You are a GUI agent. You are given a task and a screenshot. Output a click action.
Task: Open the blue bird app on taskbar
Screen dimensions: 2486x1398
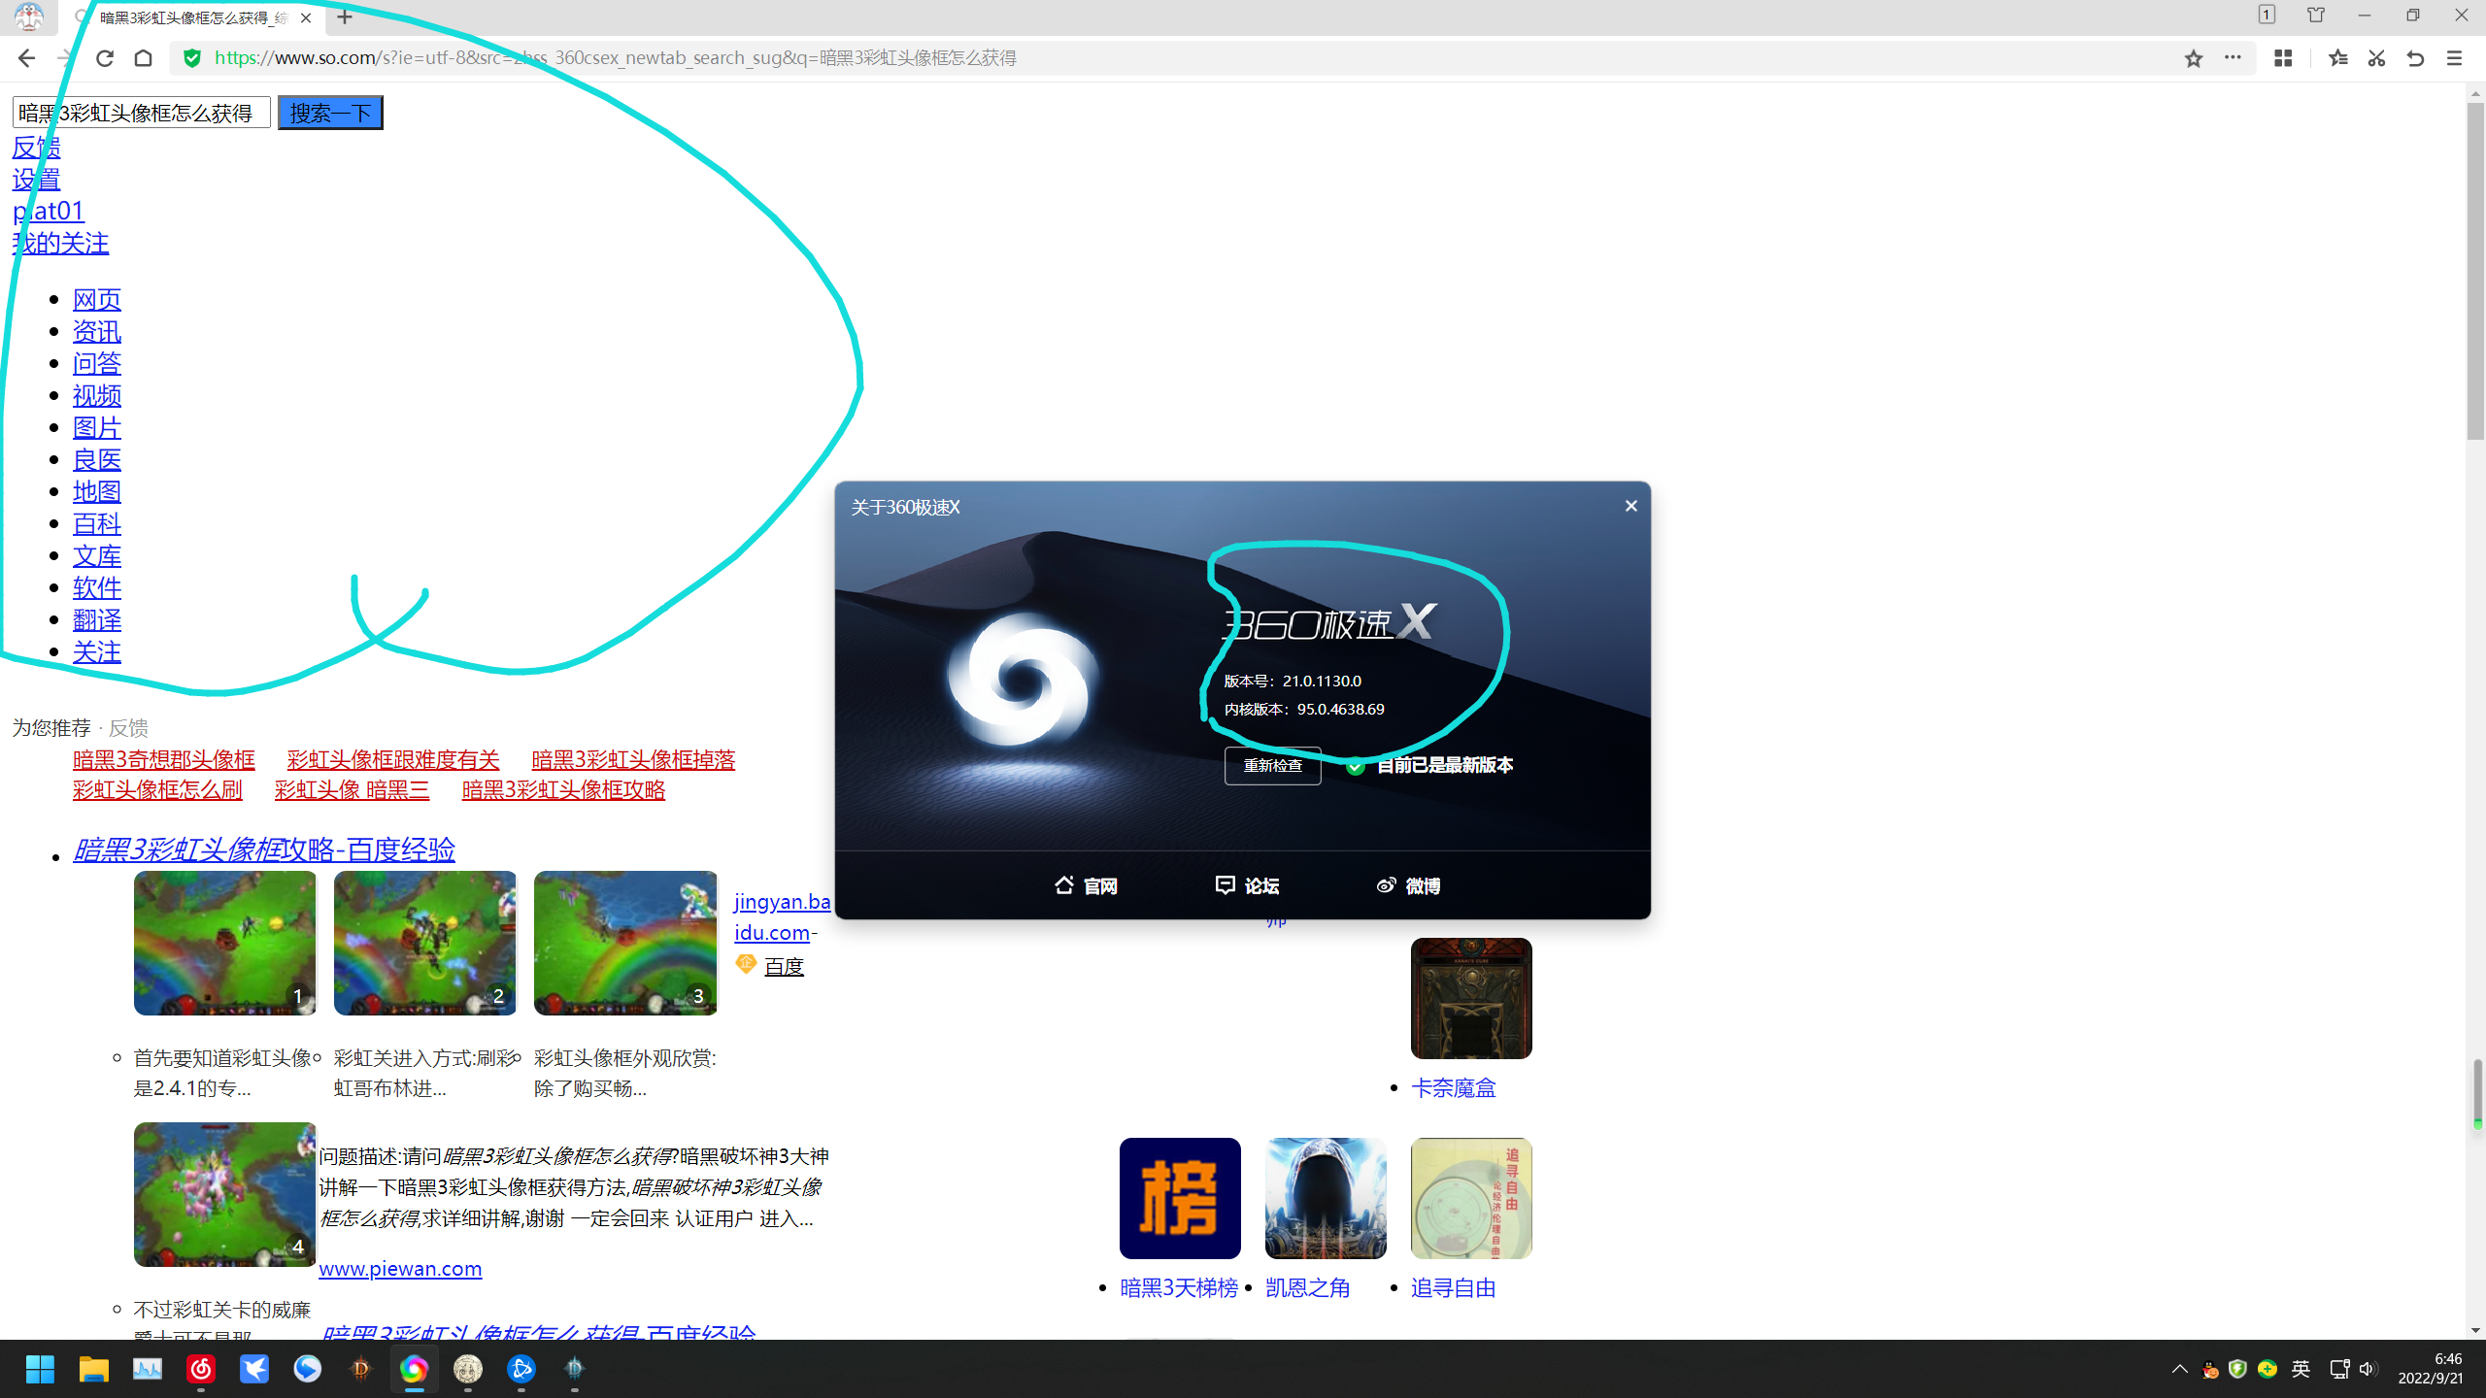pos(254,1369)
